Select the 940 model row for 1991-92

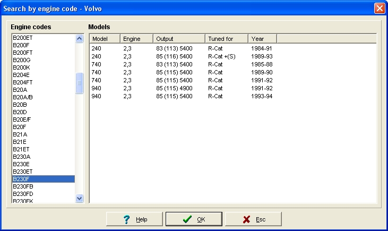tap(183, 88)
